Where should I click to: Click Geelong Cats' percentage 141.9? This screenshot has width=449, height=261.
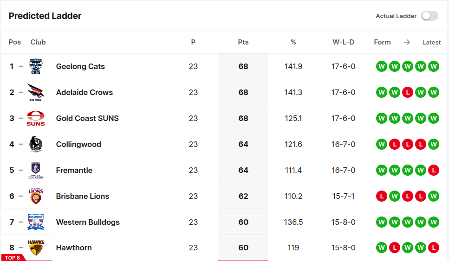293,66
